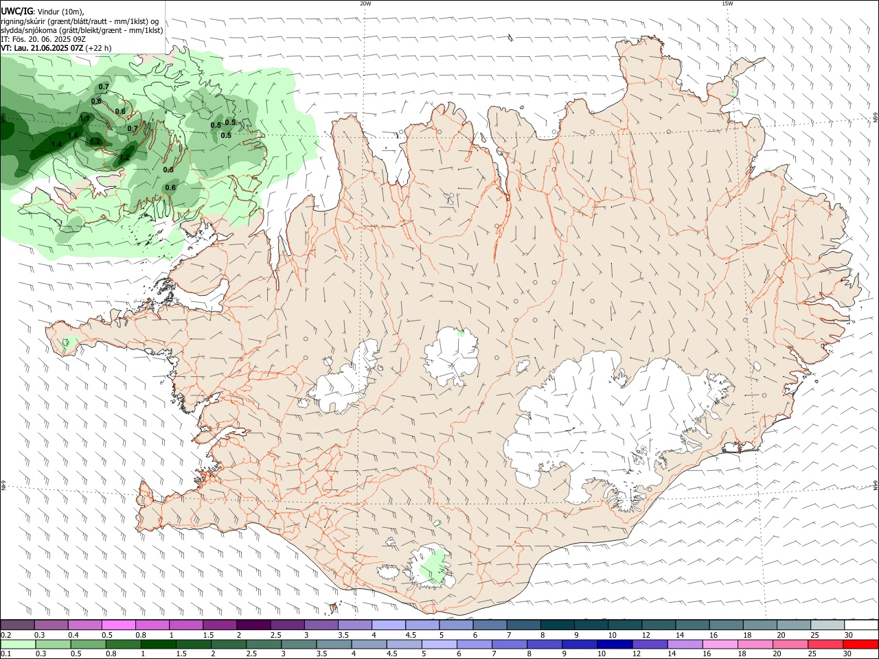Pick the bright red 30+ rain legend swatch
The image size is (879, 659).
[860, 645]
